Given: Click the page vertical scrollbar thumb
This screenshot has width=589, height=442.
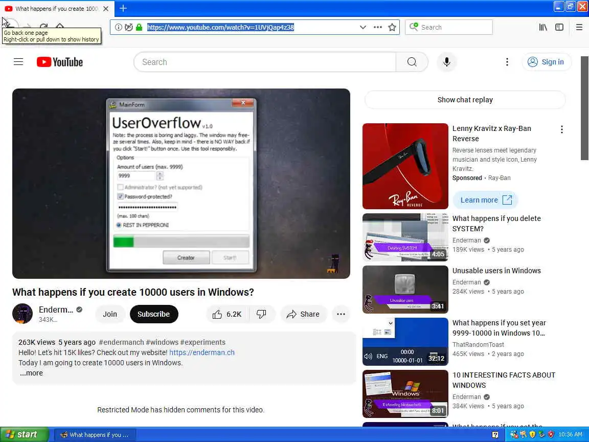Looking at the screenshot, I should (584, 108).
